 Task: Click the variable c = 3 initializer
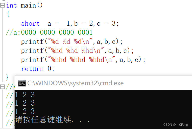106,23
